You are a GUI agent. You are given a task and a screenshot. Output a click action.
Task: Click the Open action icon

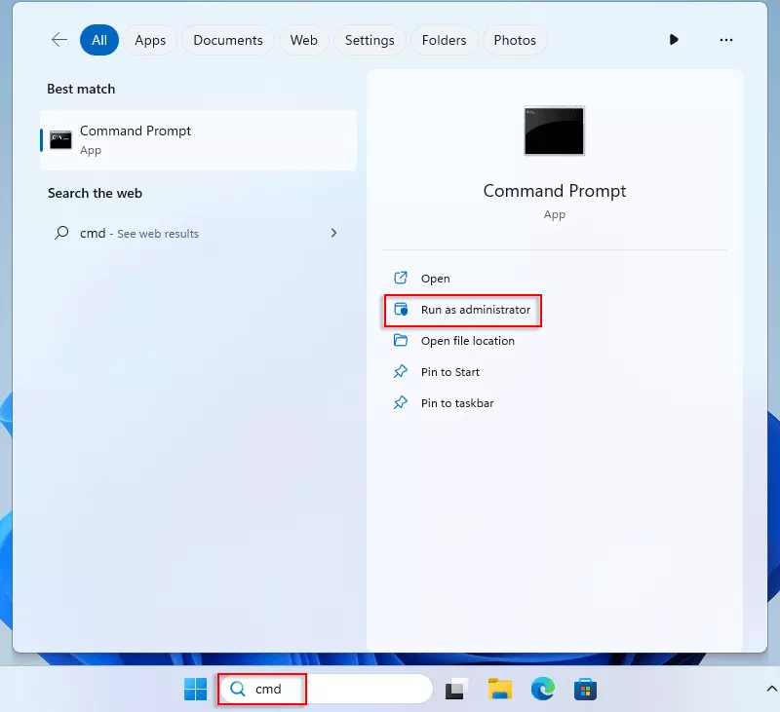click(x=401, y=278)
